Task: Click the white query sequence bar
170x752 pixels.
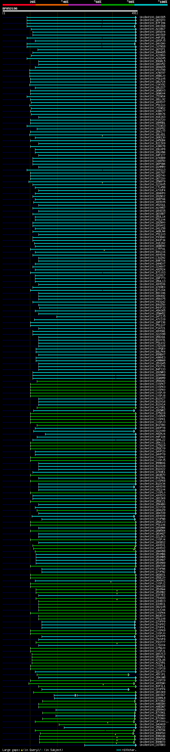Action: pyautogui.click(x=70, y=11)
